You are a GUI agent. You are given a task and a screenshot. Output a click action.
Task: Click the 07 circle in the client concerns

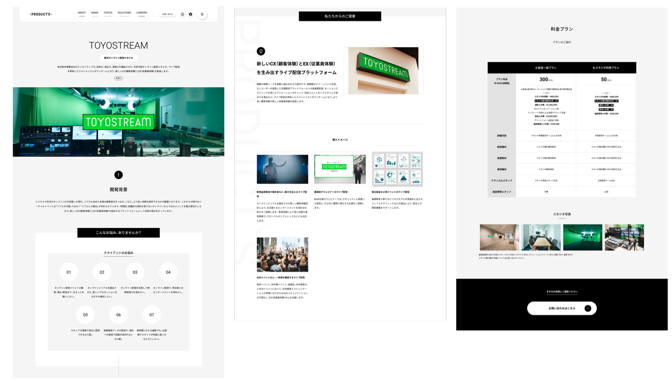(151, 315)
